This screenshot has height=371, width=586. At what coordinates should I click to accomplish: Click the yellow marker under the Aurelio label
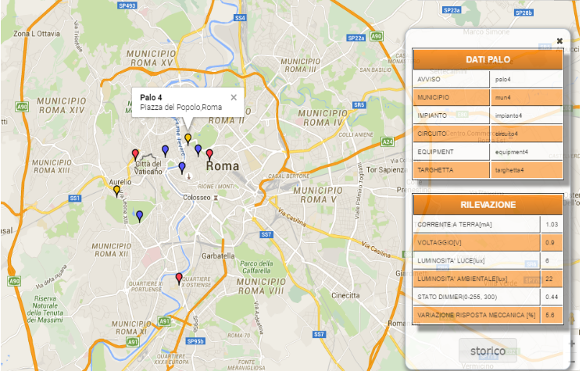pyautogui.click(x=117, y=191)
